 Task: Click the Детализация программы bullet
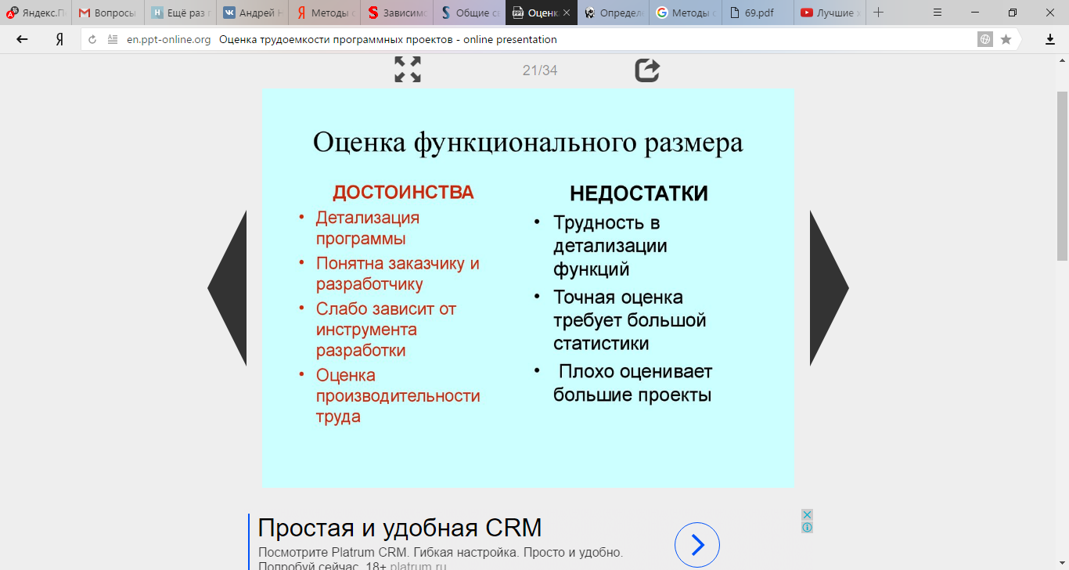368,228
